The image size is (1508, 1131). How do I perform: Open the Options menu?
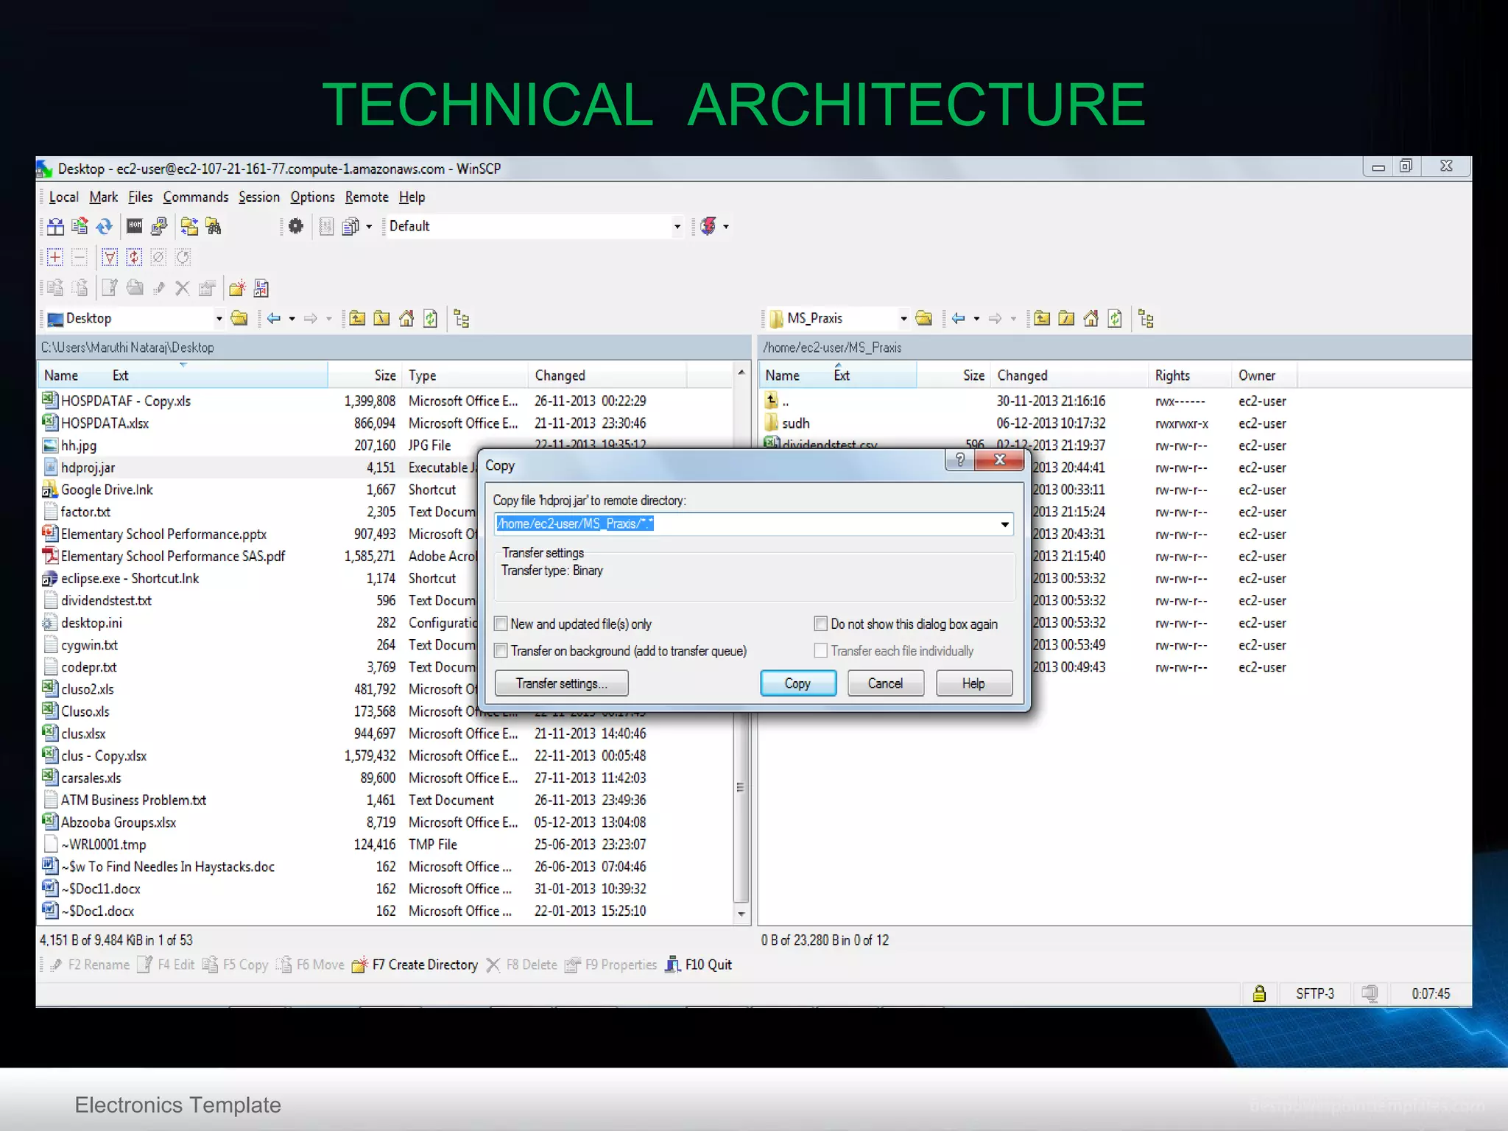coord(312,197)
